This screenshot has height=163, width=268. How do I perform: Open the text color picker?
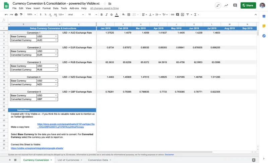[x=117, y=15]
